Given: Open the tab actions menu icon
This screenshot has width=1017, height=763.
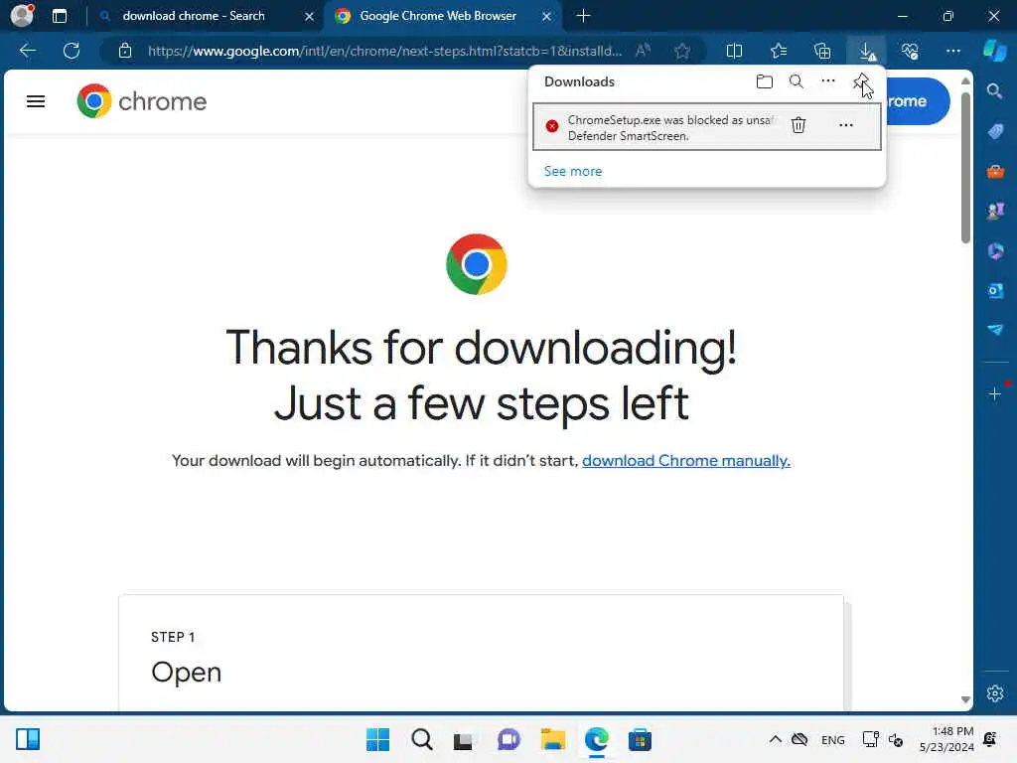Looking at the screenshot, I should coord(60,16).
